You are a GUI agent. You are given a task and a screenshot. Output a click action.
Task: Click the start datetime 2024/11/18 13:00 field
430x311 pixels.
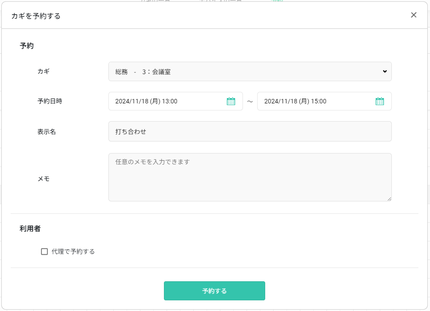(x=167, y=101)
